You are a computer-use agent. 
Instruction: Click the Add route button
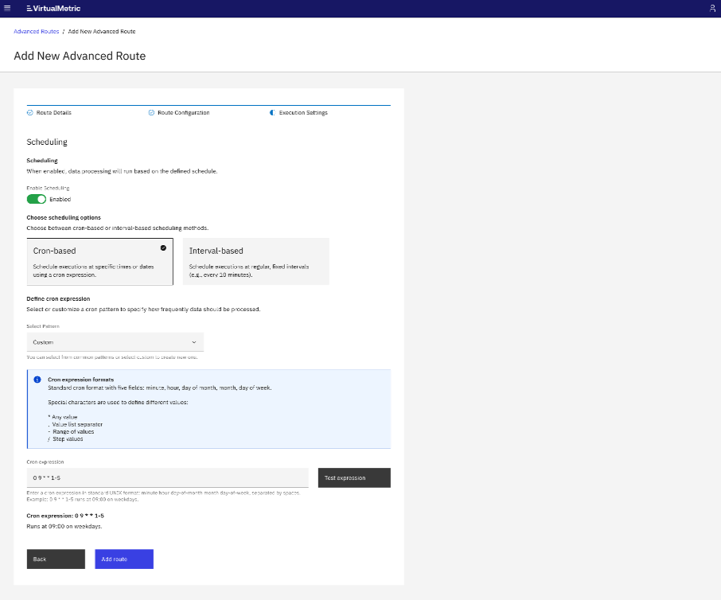[123, 559]
